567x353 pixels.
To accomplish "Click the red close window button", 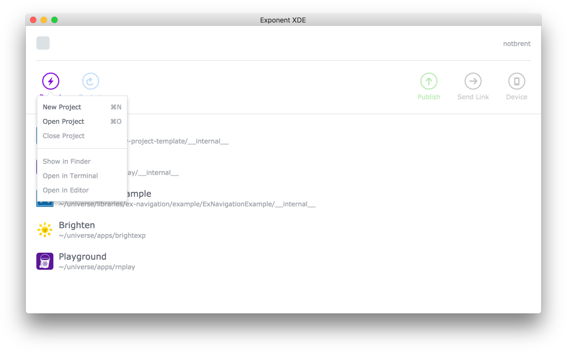I will click(33, 20).
